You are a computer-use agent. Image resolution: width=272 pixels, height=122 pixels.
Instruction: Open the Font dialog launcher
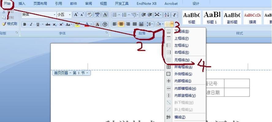107,33
